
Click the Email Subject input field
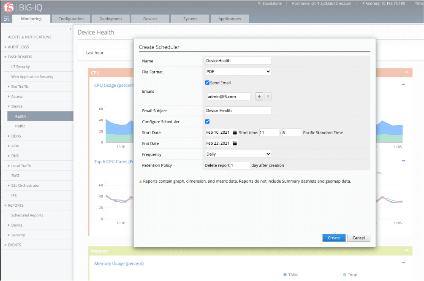pos(238,111)
